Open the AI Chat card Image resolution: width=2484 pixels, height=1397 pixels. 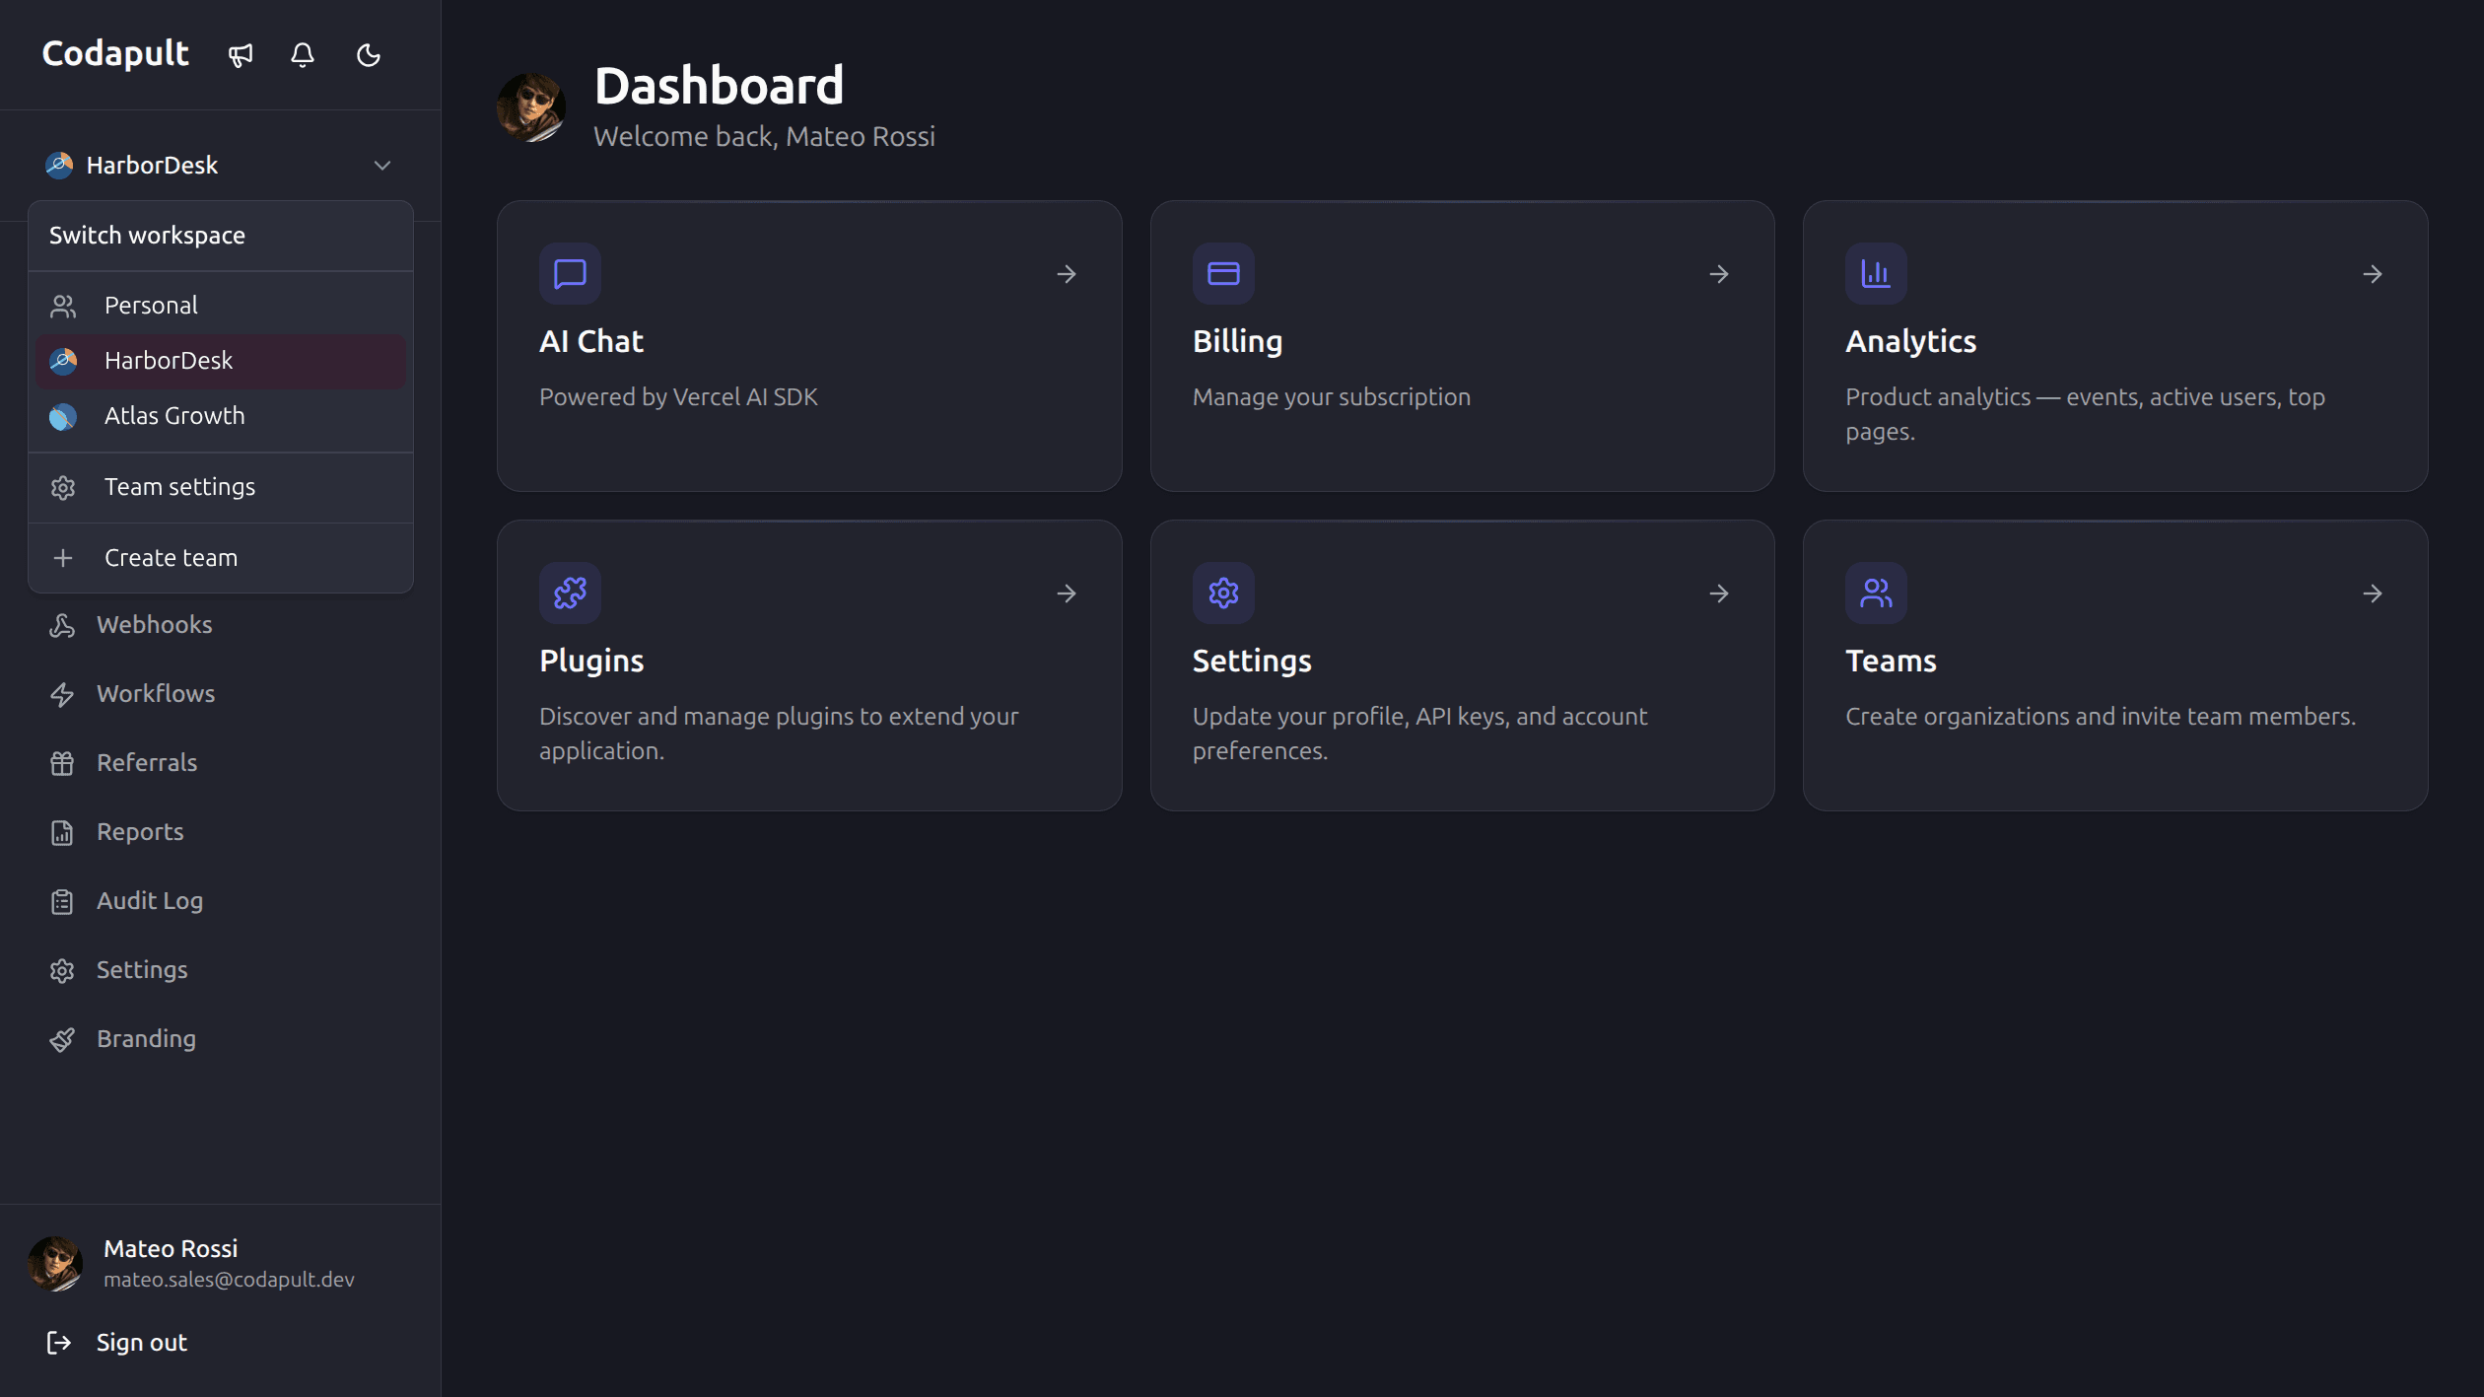809,346
